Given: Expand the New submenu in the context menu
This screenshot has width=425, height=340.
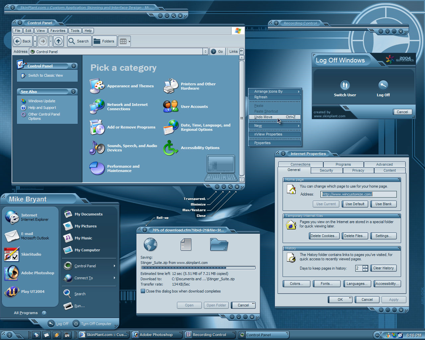Looking at the screenshot, I should pyautogui.click(x=275, y=126).
